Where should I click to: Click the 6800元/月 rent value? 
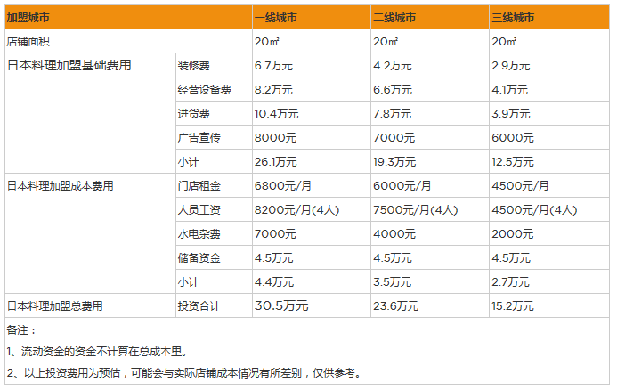click(282, 186)
